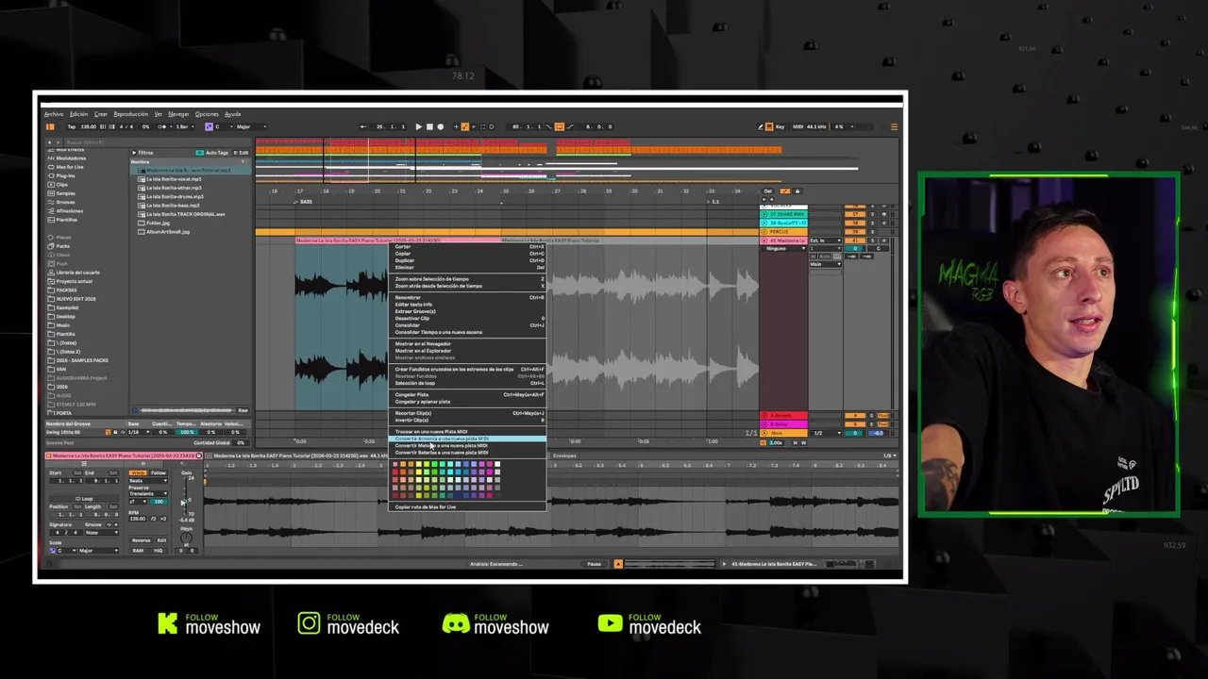The width and height of the screenshot is (1208, 679).
Task: Select La Isla Bonita-bass.mp3 file
Action: click(x=174, y=206)
